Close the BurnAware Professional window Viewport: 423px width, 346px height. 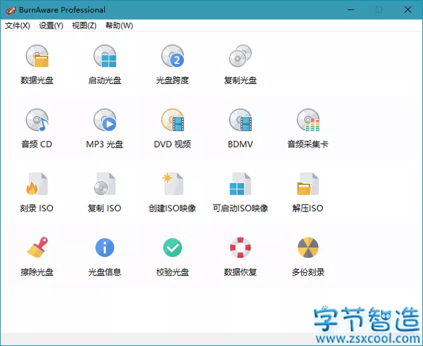point(408,9)
